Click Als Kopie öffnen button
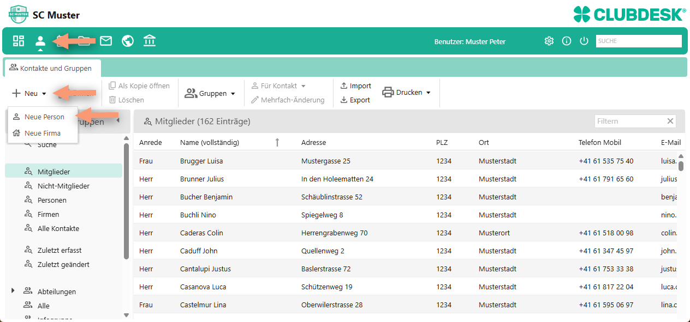Screen dimensions: 690x322 click(139, 86)
